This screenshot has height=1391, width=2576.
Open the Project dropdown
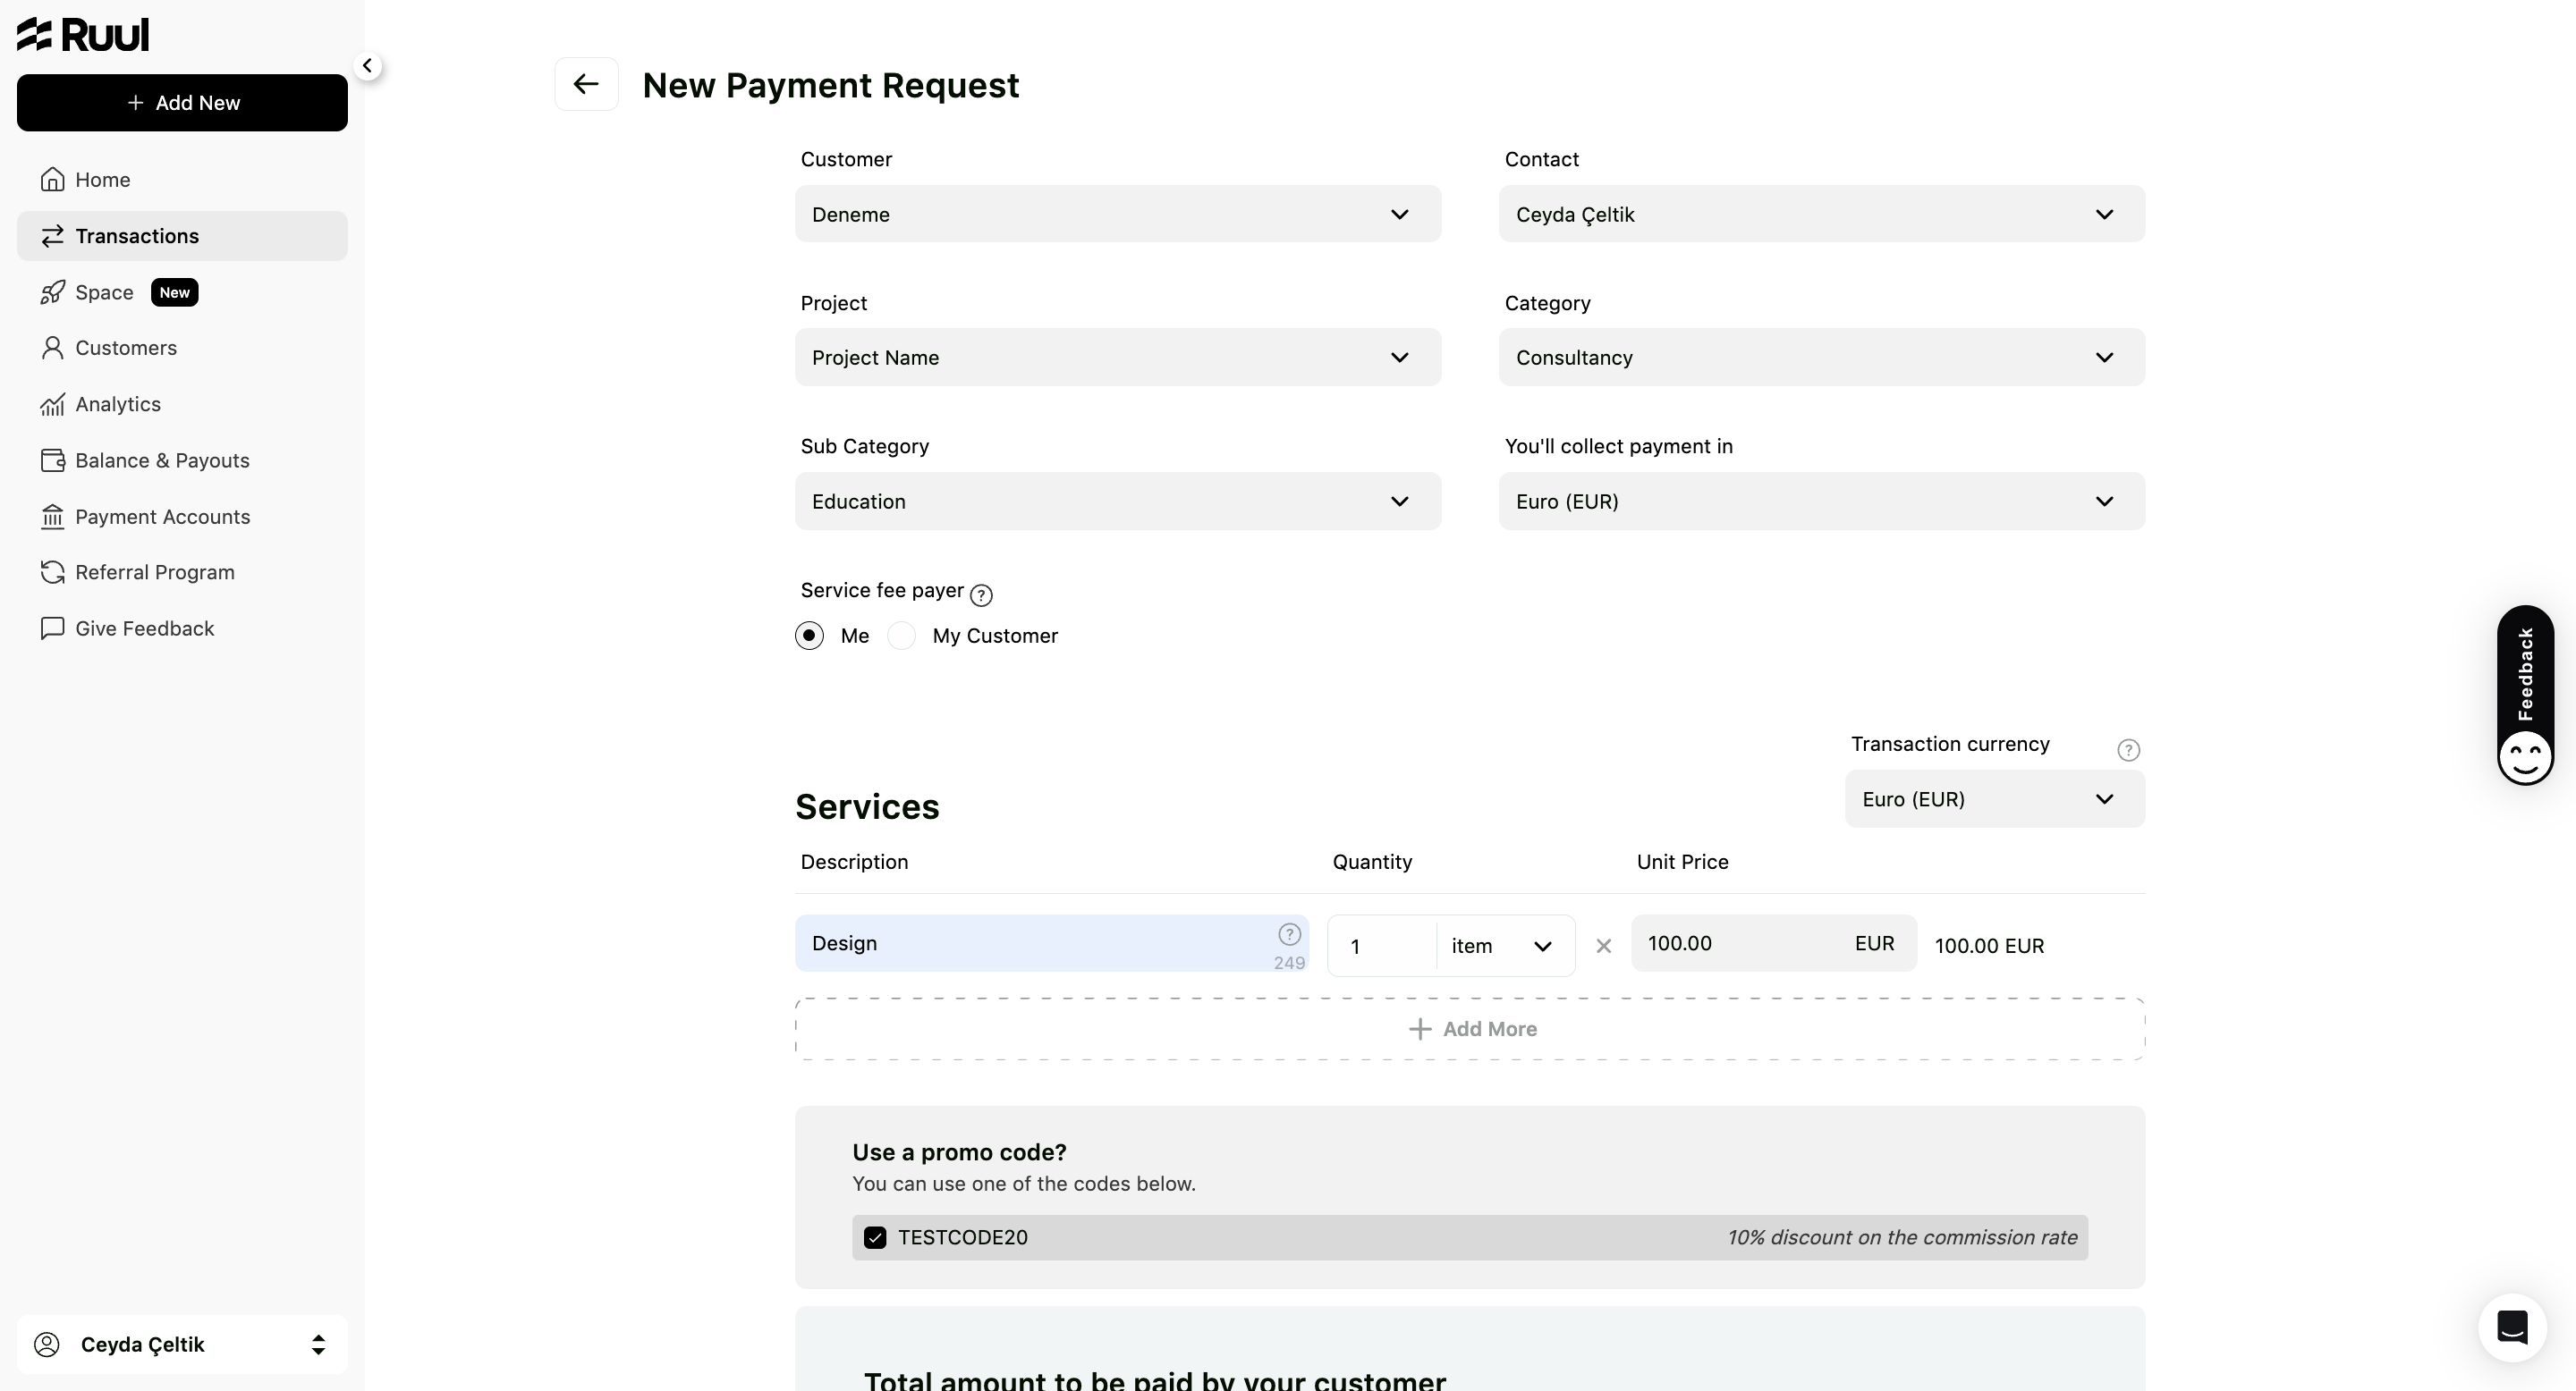[x=1118, y=358]
